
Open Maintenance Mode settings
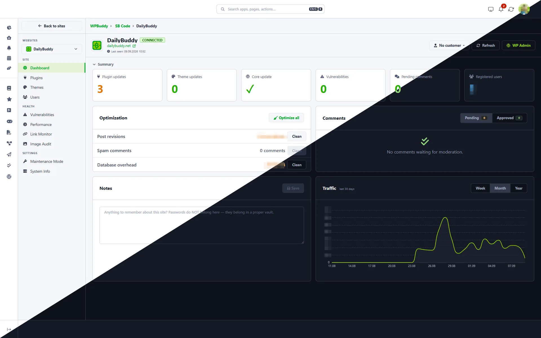click(x=52, y=161)
